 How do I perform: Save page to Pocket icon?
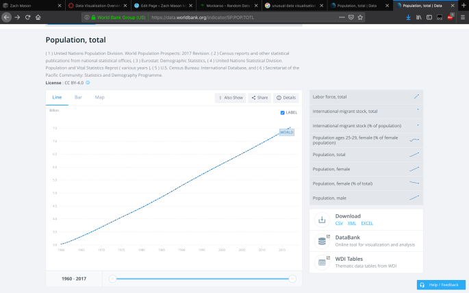point(351,17)
